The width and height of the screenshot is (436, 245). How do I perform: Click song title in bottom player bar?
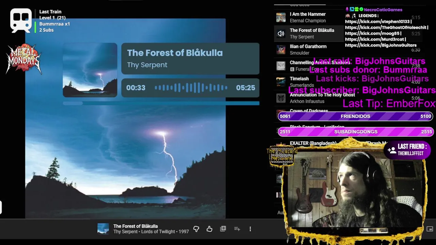(x=136, y=226)
